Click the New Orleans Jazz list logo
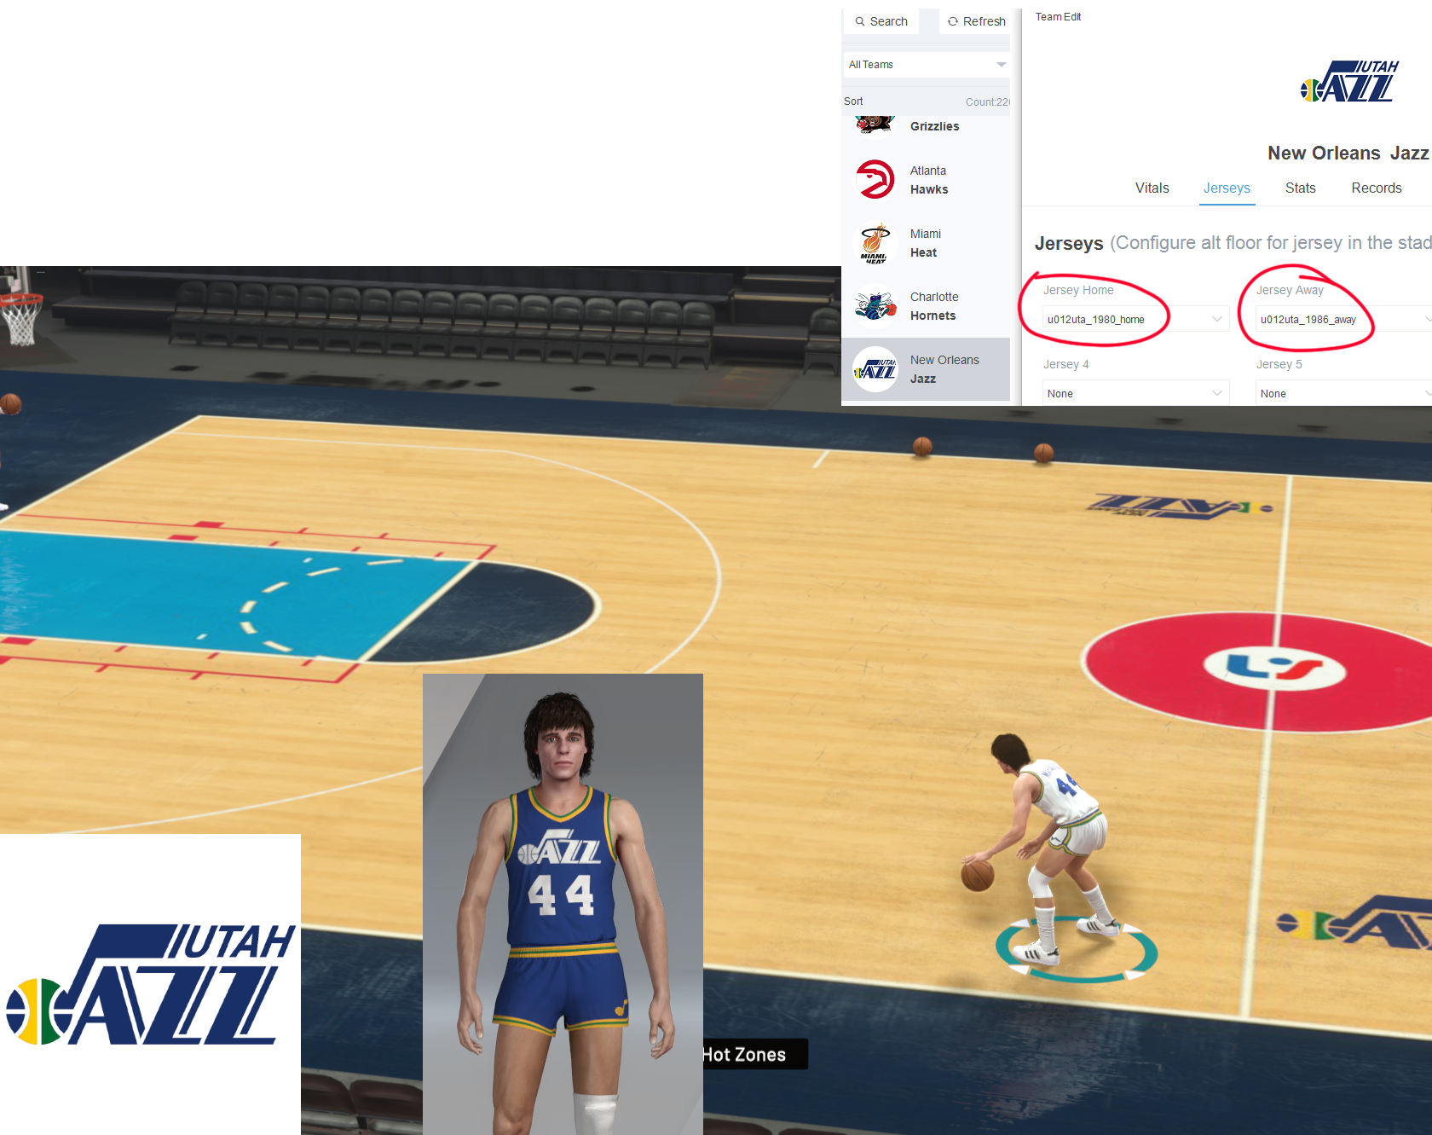This screenshot has height=1135, width=1432. (875, 369)
